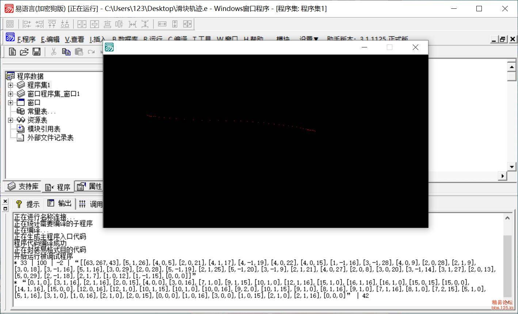Click the editor scrollbar down arrow

[511, 167]
